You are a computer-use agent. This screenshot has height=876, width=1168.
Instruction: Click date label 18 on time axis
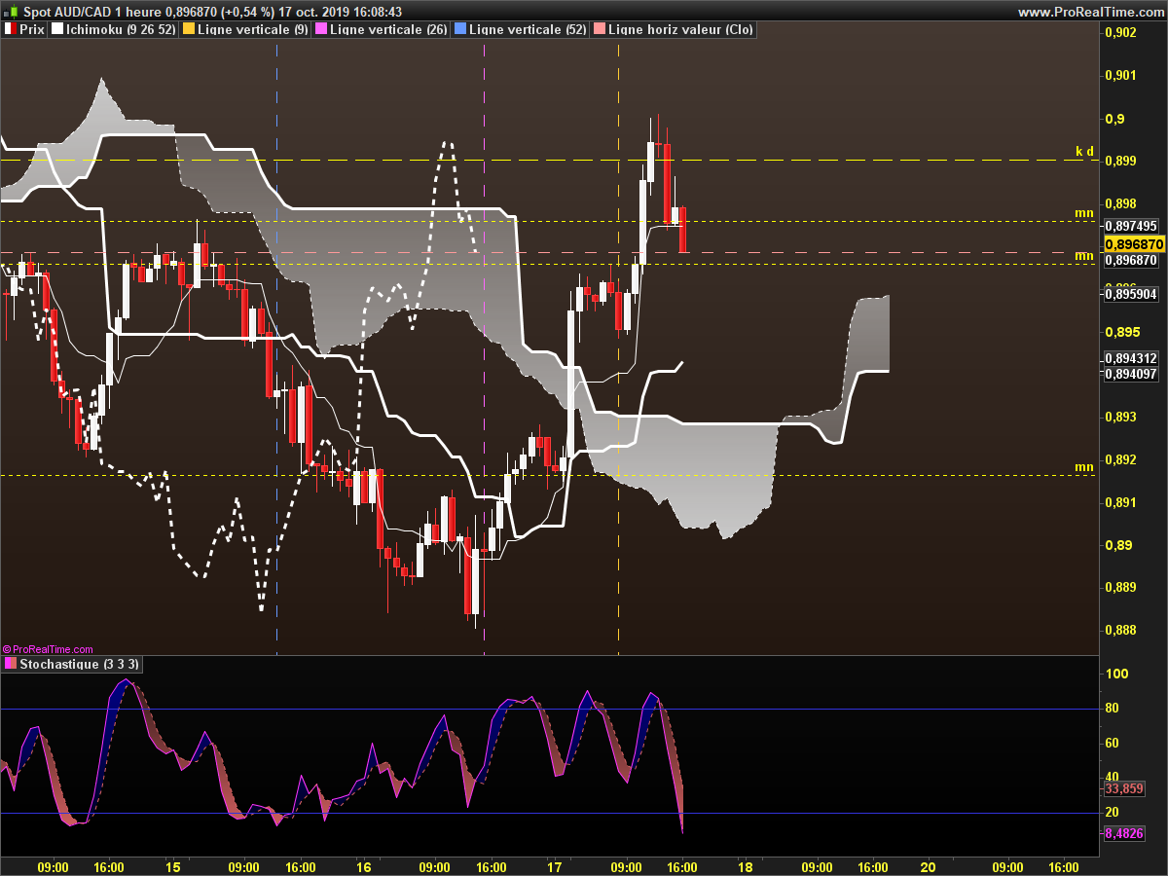click(x=746, y=867)
